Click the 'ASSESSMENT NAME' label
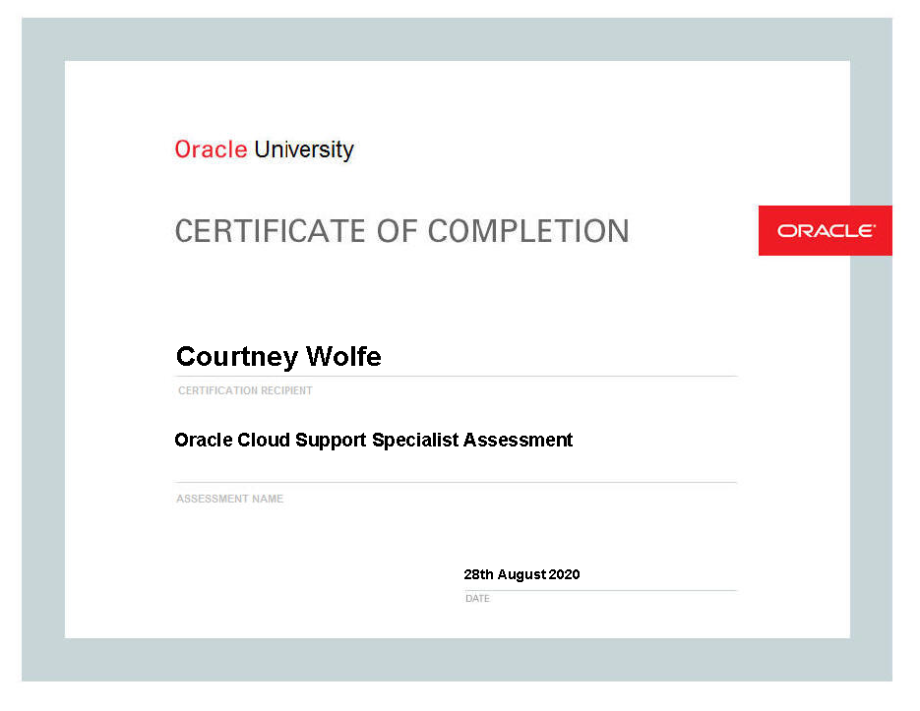This screenshot has width=920, height=711. (x=230, y=499)
